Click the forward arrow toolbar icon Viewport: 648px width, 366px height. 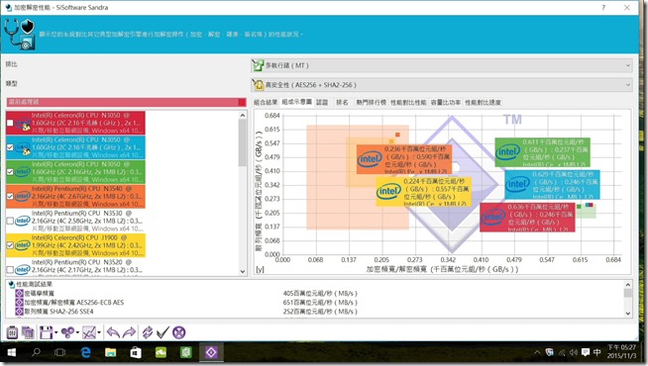pos(130,332)
